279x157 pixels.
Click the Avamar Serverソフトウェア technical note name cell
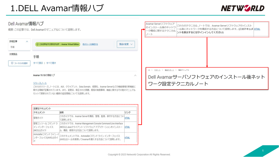click(161, 29)
